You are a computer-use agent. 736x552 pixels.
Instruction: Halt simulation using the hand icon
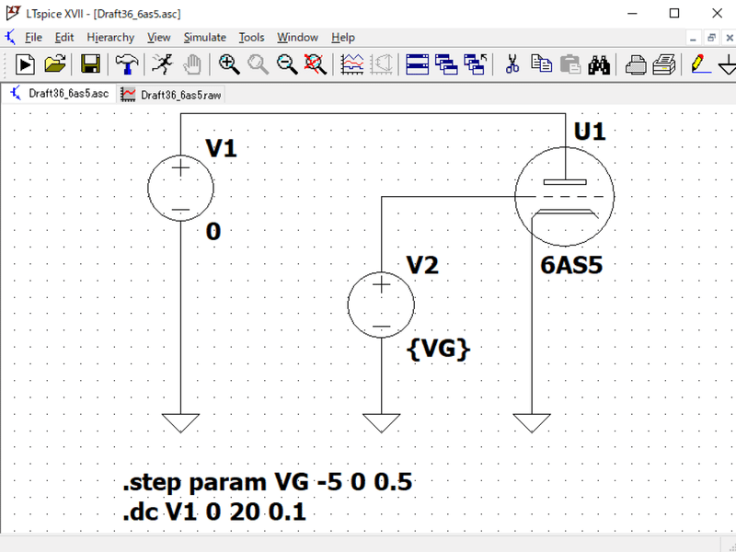[x=192, y=64]
